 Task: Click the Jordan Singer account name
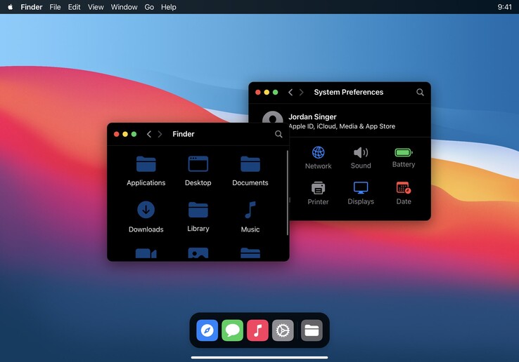click(x=312, y=116)
